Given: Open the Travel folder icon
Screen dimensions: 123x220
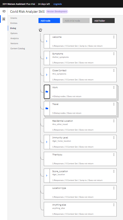Looking at the screenshot, I should pyautogui.click(x=47, y=108).
